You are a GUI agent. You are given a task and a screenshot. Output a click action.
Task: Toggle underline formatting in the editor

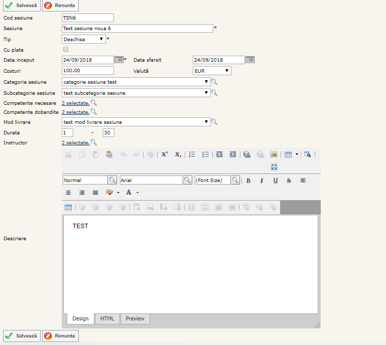coord(275,181)
